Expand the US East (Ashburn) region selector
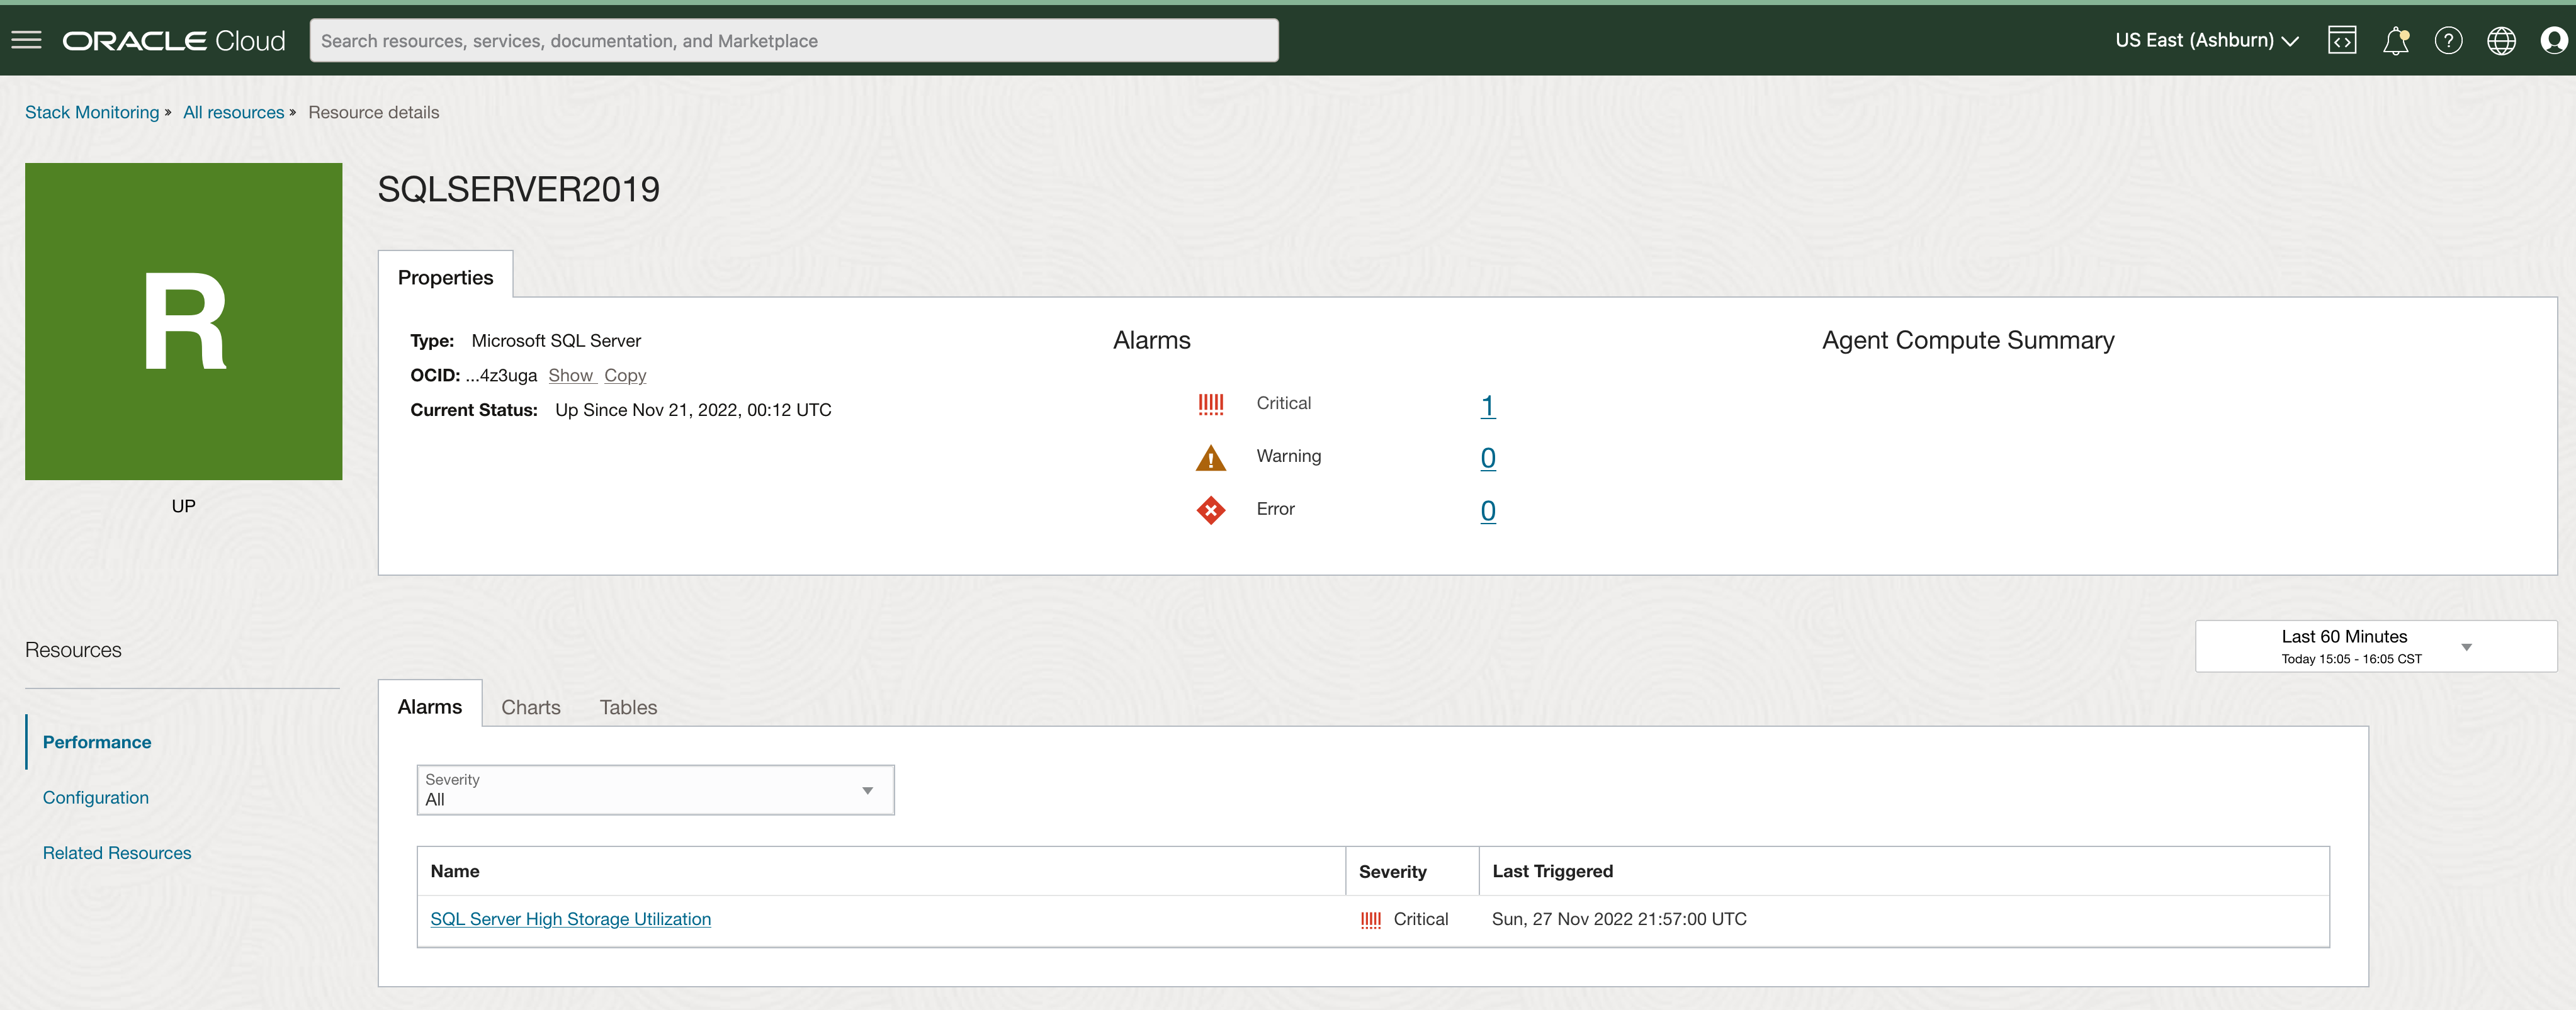 coord(2206,40)
